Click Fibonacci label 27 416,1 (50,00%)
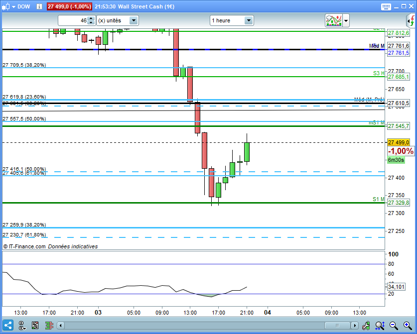The image size is (417, 334). 24,169
